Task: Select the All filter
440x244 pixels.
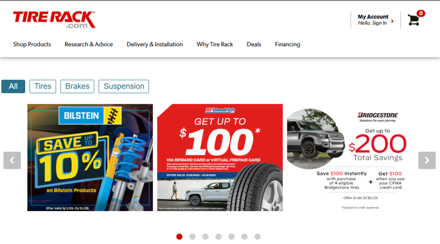Action: click(13, 86)
